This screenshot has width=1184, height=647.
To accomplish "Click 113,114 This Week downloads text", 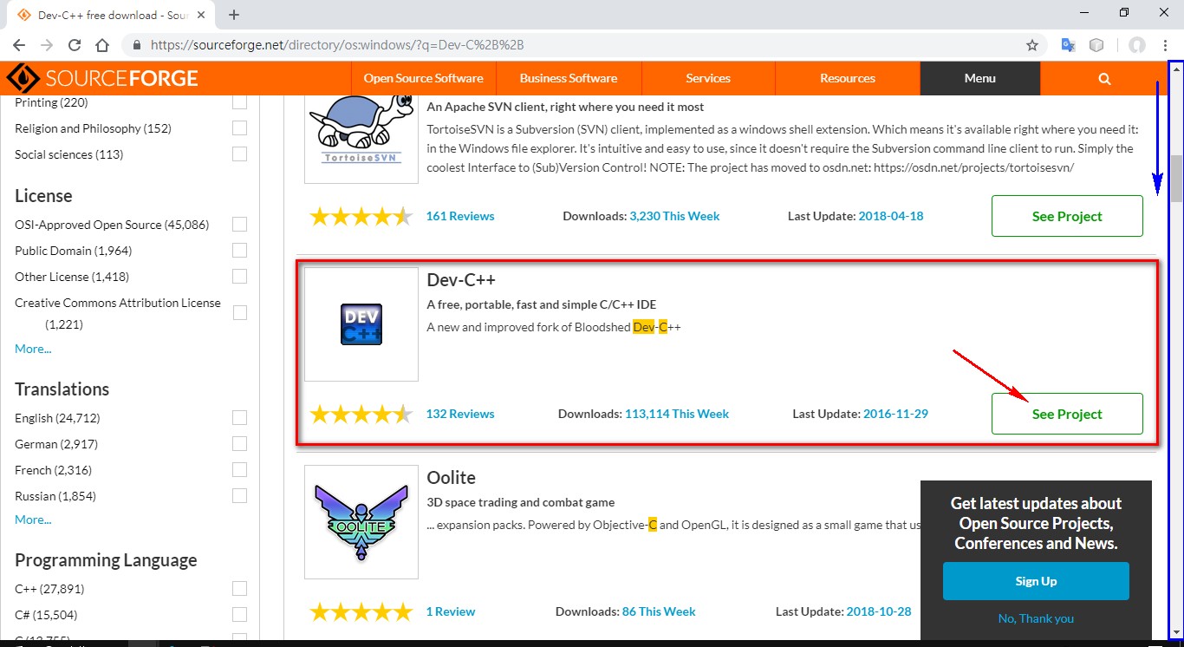I will point(677,414).
